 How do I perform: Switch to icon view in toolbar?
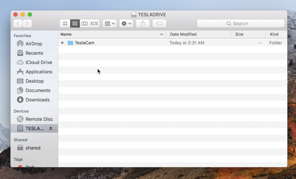tap(65, 24)
